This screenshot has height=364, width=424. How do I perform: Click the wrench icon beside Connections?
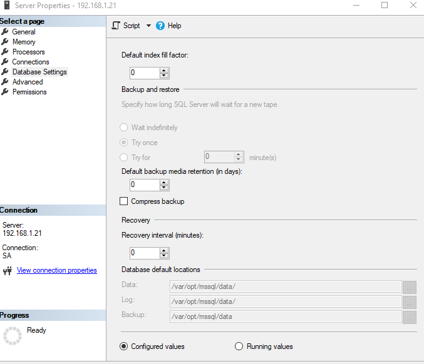(x=5, y=62)
